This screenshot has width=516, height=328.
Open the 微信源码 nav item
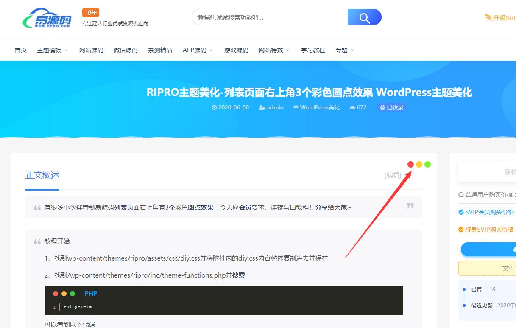click(126, 50)
